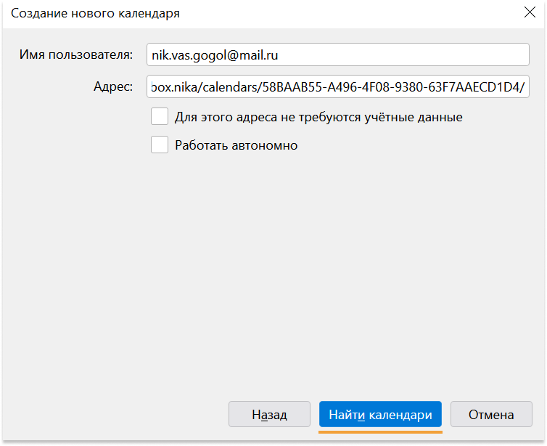Click the 'Адрес:' label
Image resolution: width=547 pixels, height=446 pixels.
click(113, 86)
